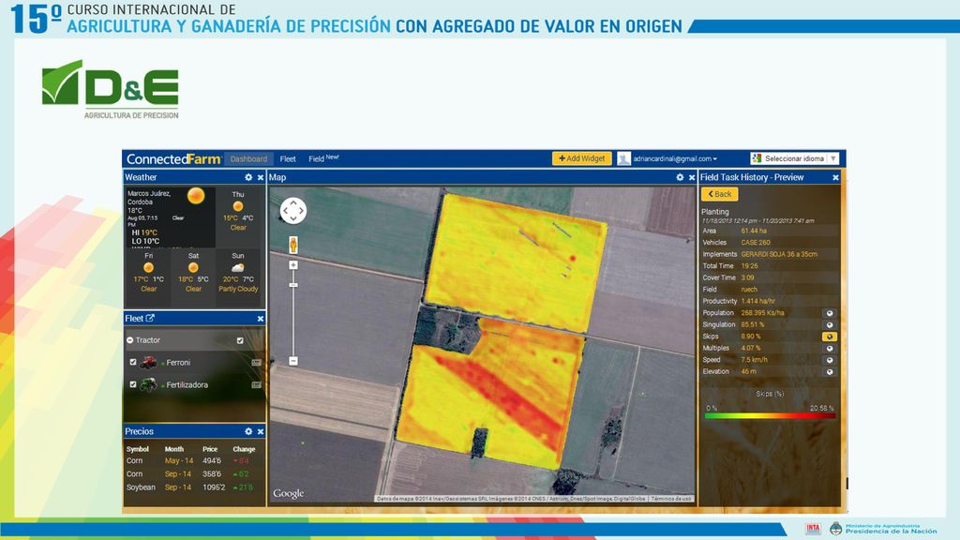Click Corn May-14 price row
The image size is (960, 540).
coord(191,460)
